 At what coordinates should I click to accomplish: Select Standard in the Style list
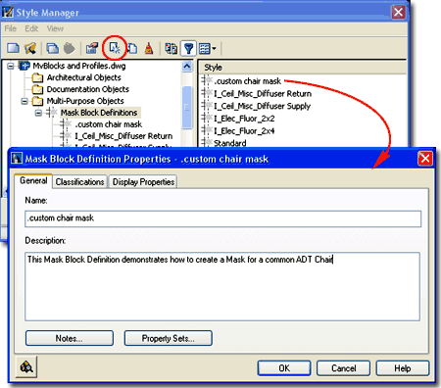coord(230,143)
